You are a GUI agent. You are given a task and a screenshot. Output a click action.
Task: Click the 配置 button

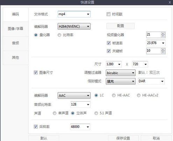(120, 26)
